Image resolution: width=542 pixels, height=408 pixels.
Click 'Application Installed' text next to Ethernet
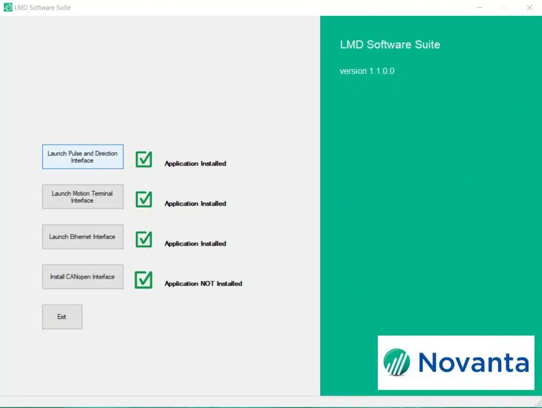click(x=195, y=244)
